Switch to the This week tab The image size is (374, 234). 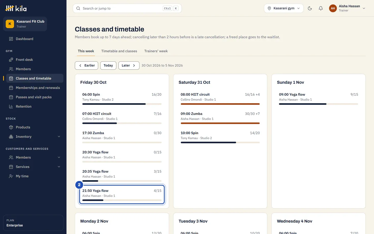coord(86,51)
